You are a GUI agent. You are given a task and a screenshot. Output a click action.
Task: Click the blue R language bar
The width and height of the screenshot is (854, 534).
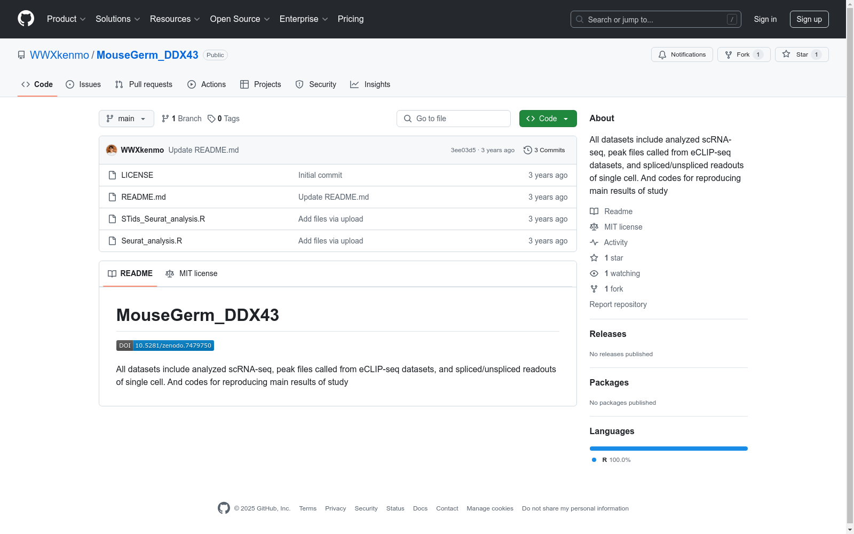coord(669,449)
